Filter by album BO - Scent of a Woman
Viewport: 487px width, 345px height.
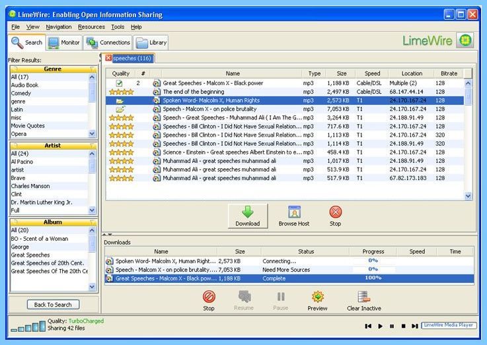click(50, 239)
